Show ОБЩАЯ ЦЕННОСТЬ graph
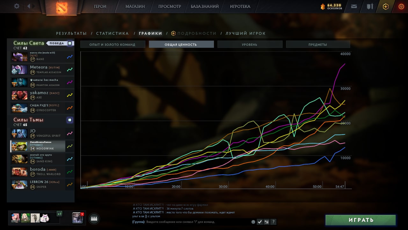The height and width of the screenshot is (230, 408). coord(181,44)
